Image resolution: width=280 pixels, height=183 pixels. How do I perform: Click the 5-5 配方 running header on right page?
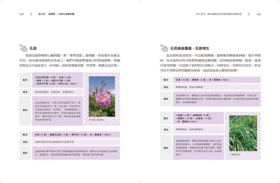219,14
